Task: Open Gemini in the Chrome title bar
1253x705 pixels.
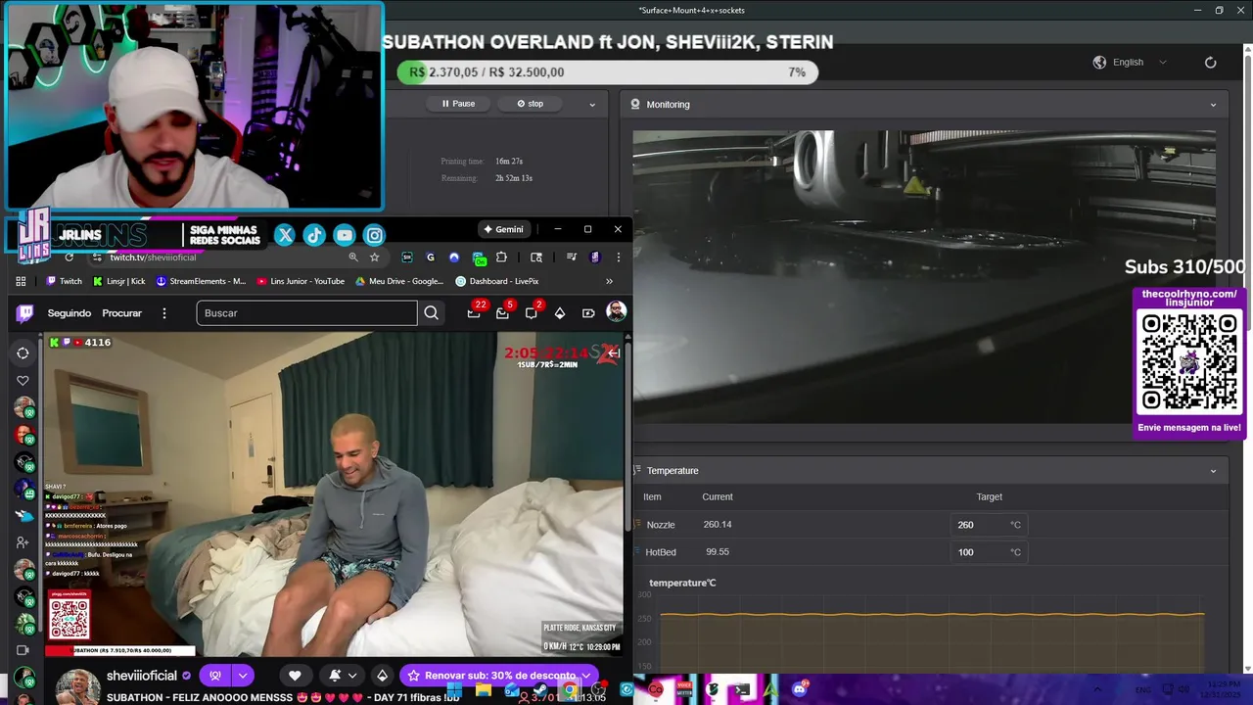Action: pos(503,229)
